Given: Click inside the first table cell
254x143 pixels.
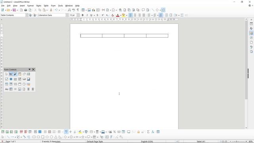Looking at the screenshot, I should click(x=91, y=36).
